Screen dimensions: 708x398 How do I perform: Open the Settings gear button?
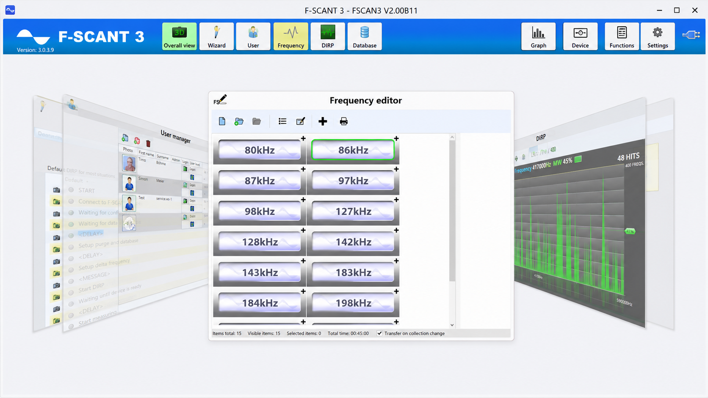coord(658,36)
